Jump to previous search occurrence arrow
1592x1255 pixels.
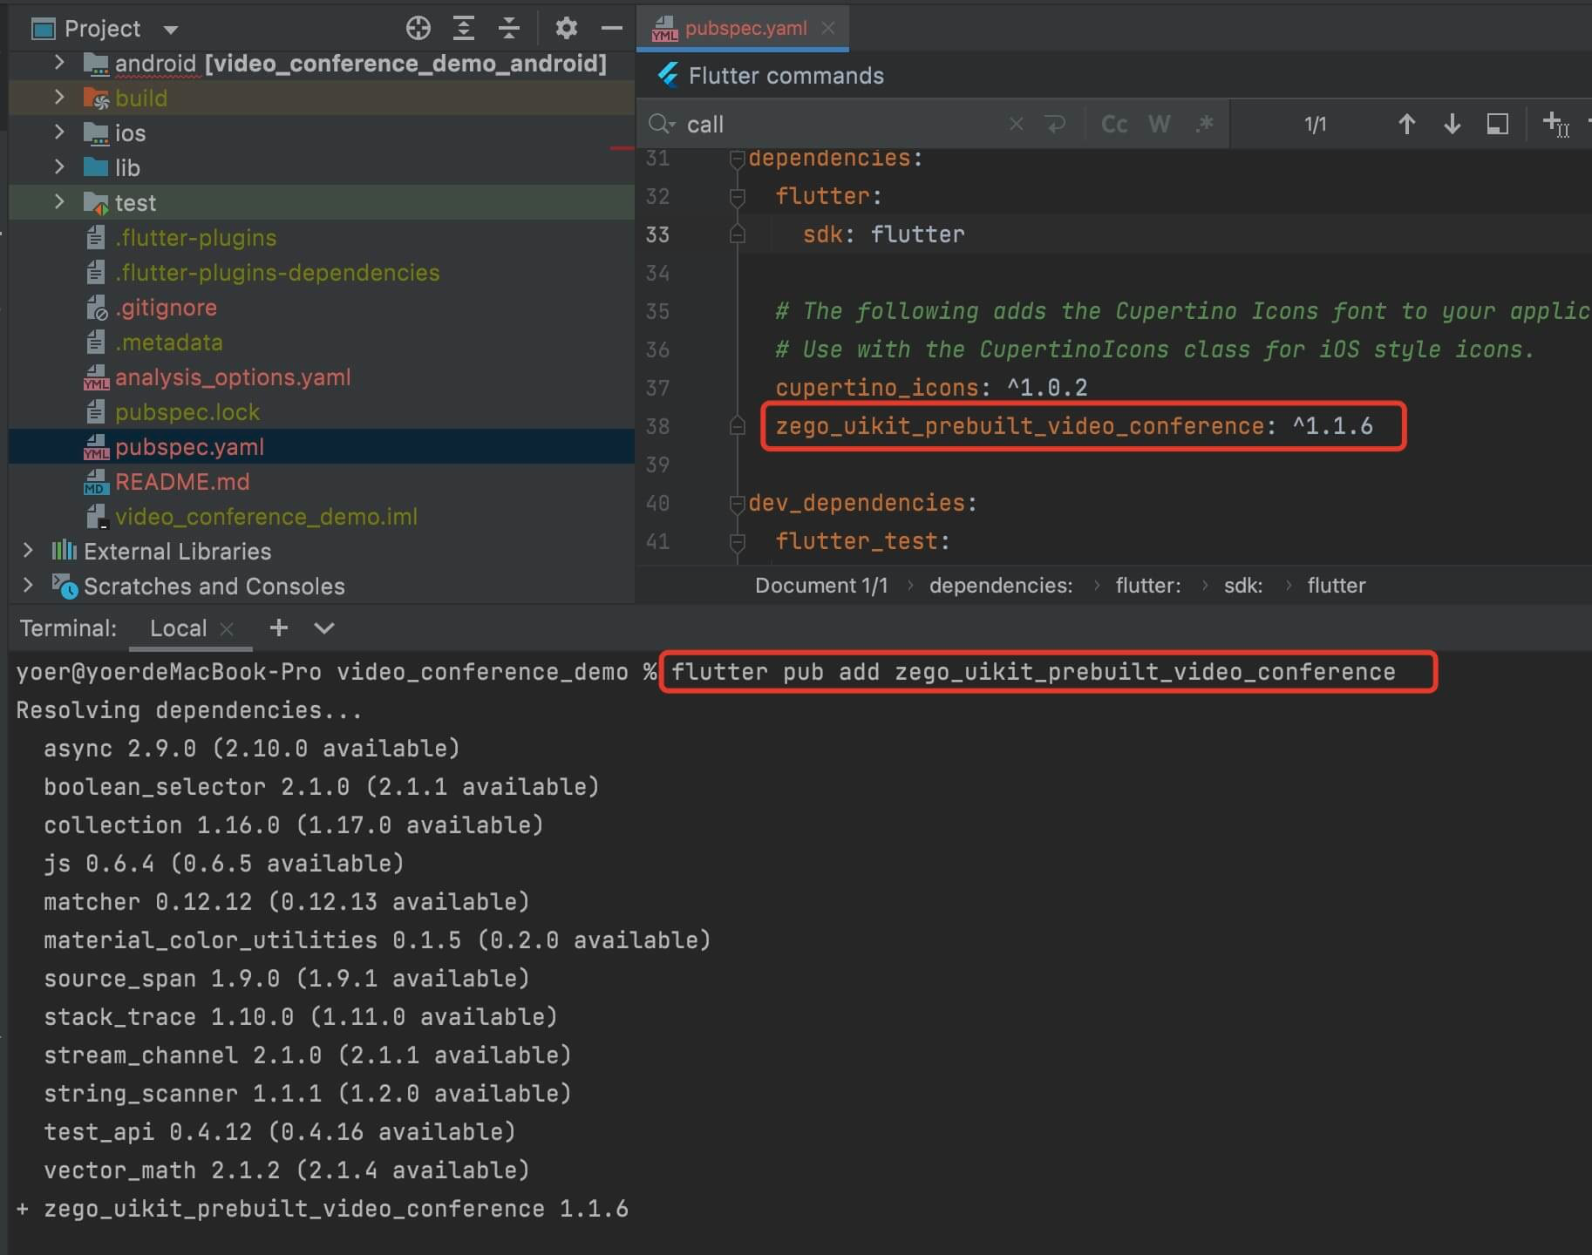point(1406,125)
